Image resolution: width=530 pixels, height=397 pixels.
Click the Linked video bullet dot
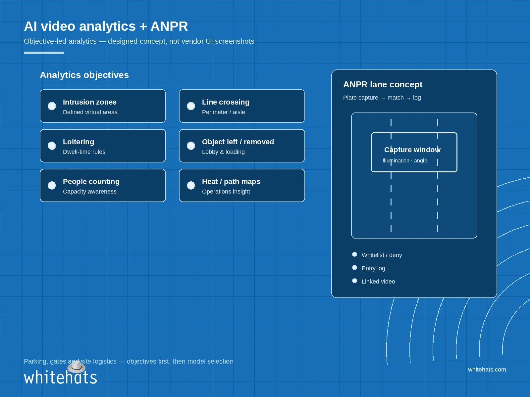[354, 281]
